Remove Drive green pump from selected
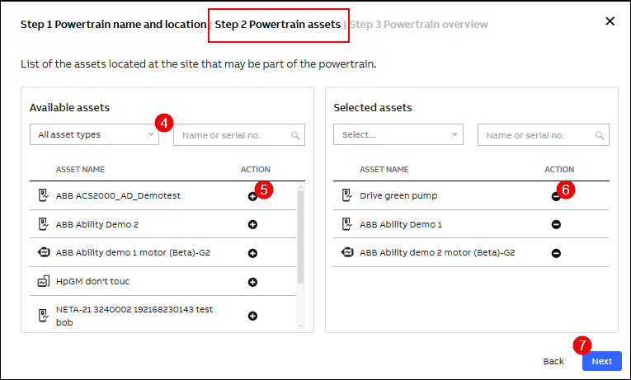Viewport: 631px width, 380px height. [556, 196]
